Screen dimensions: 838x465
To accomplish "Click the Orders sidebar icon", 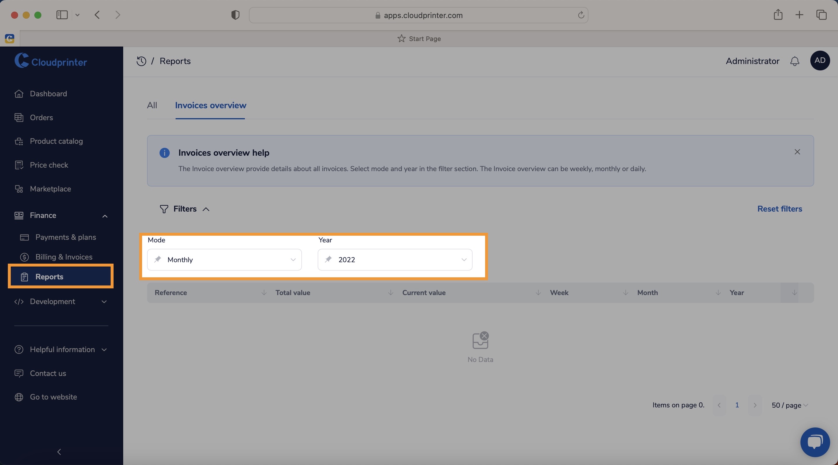I will [19, 117].
